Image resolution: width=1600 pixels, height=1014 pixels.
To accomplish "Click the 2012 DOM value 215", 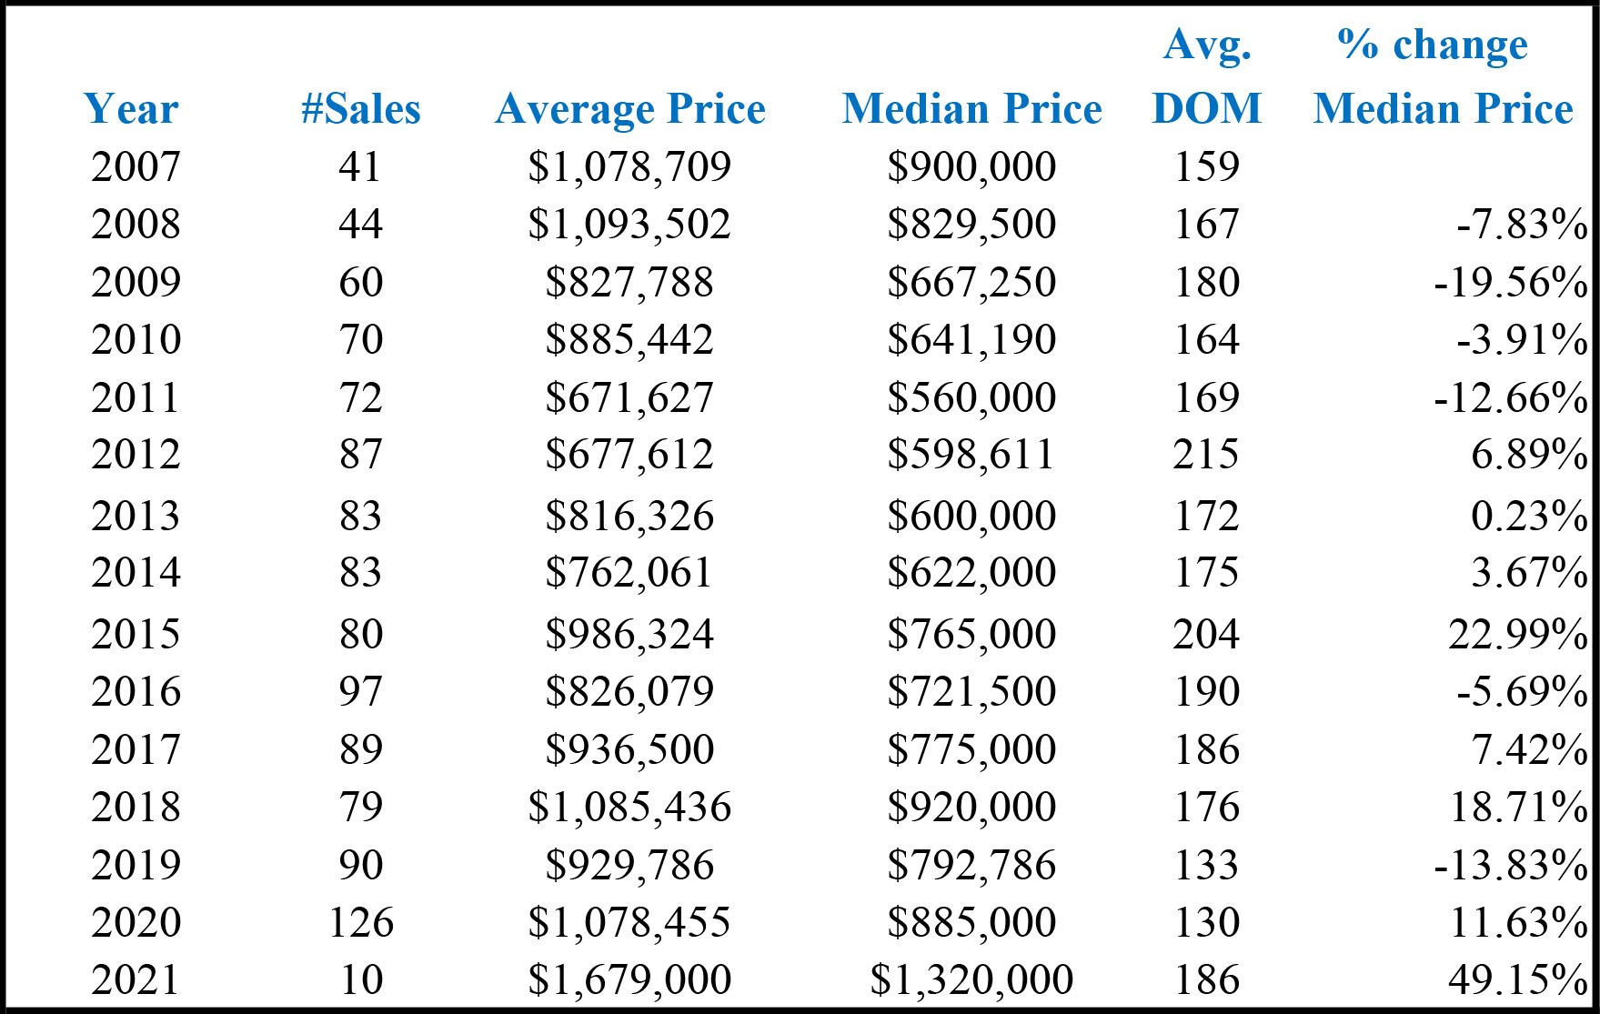I will pos(1206,454).
